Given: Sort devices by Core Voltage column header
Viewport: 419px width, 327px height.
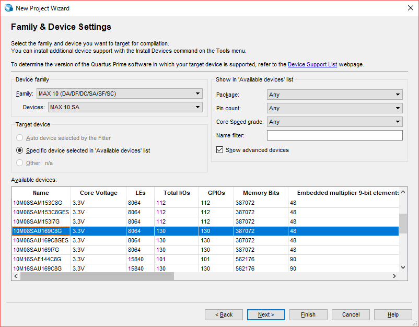Looking at the screenshot, I should click(x=98, y=193).
